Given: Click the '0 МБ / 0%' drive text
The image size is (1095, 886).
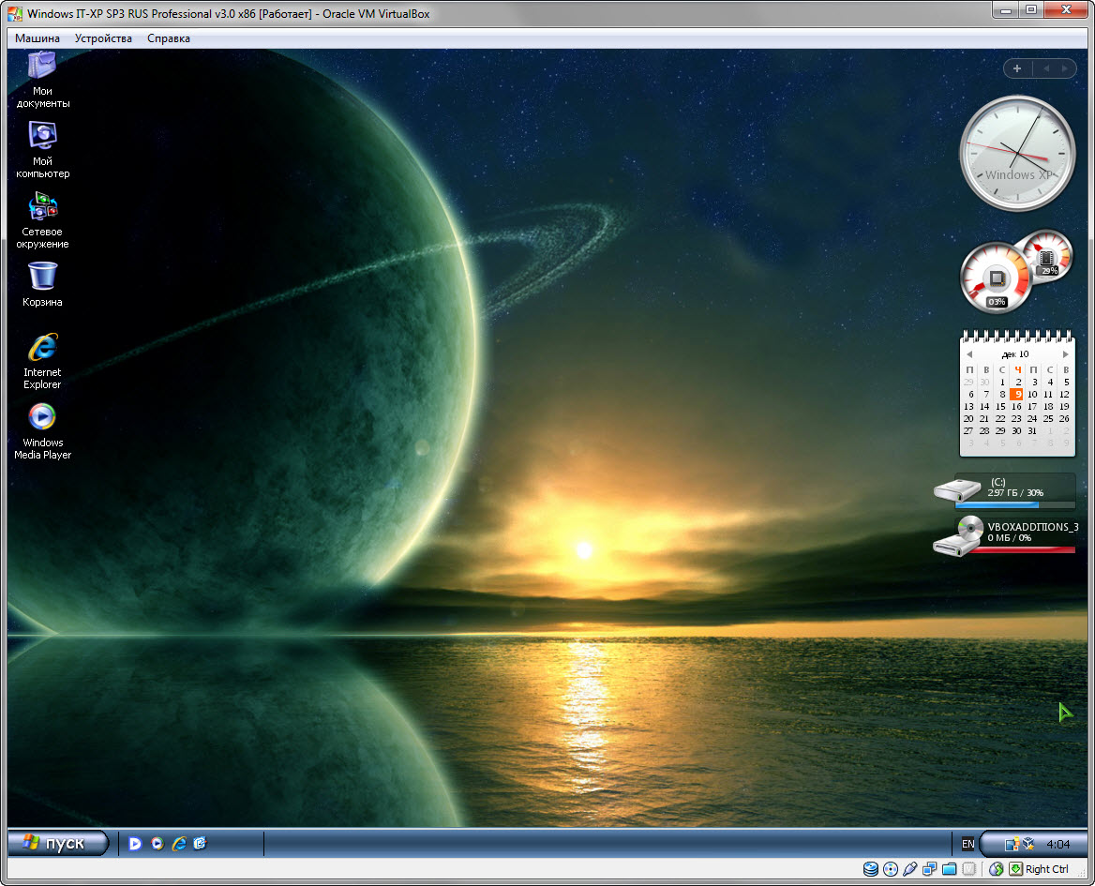Looking at the screenshot, I should point(1009,538).
